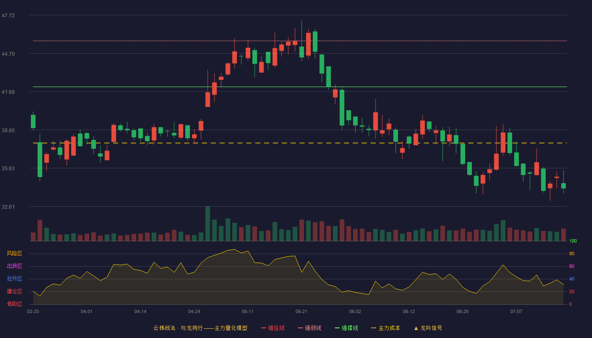
Task: Click the 龙吟信号 triangle legend icon
Action: [416, 328]
